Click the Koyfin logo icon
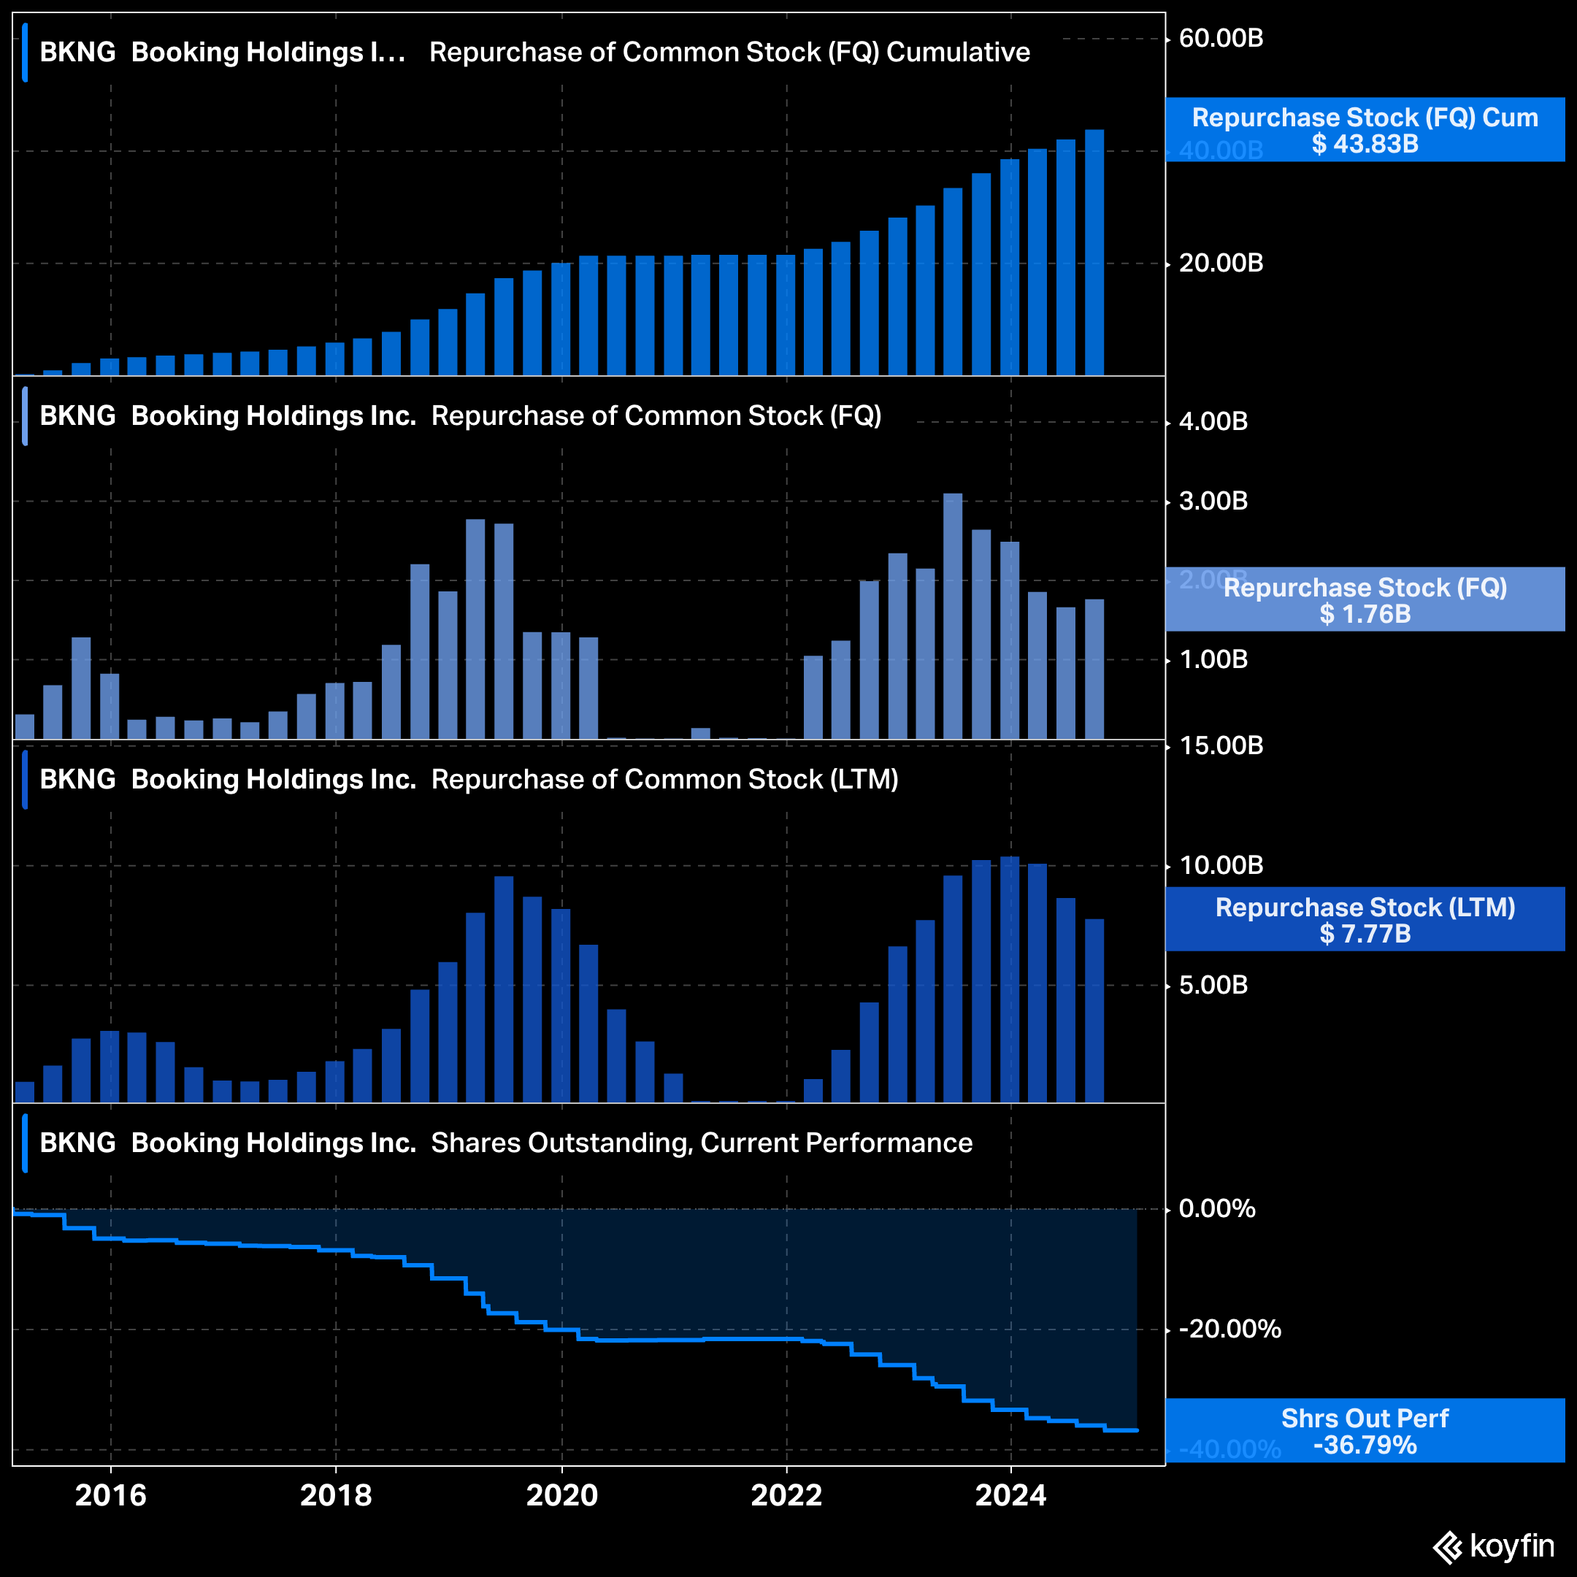The image size is (1577, 1577). pyautogui.click(x=1447, y=1547)
